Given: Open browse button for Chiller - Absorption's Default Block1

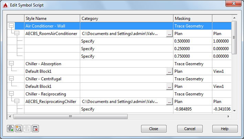Looking at the screenshot, I should point(169,71).
